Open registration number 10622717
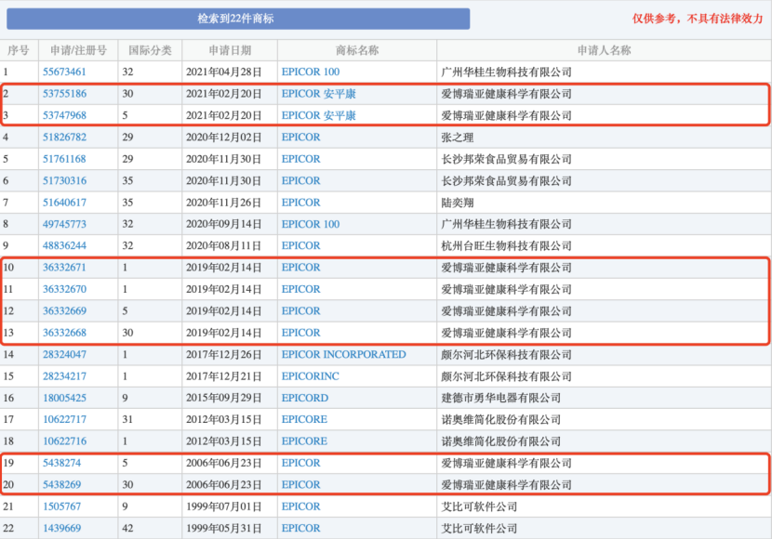 point(64,419)
